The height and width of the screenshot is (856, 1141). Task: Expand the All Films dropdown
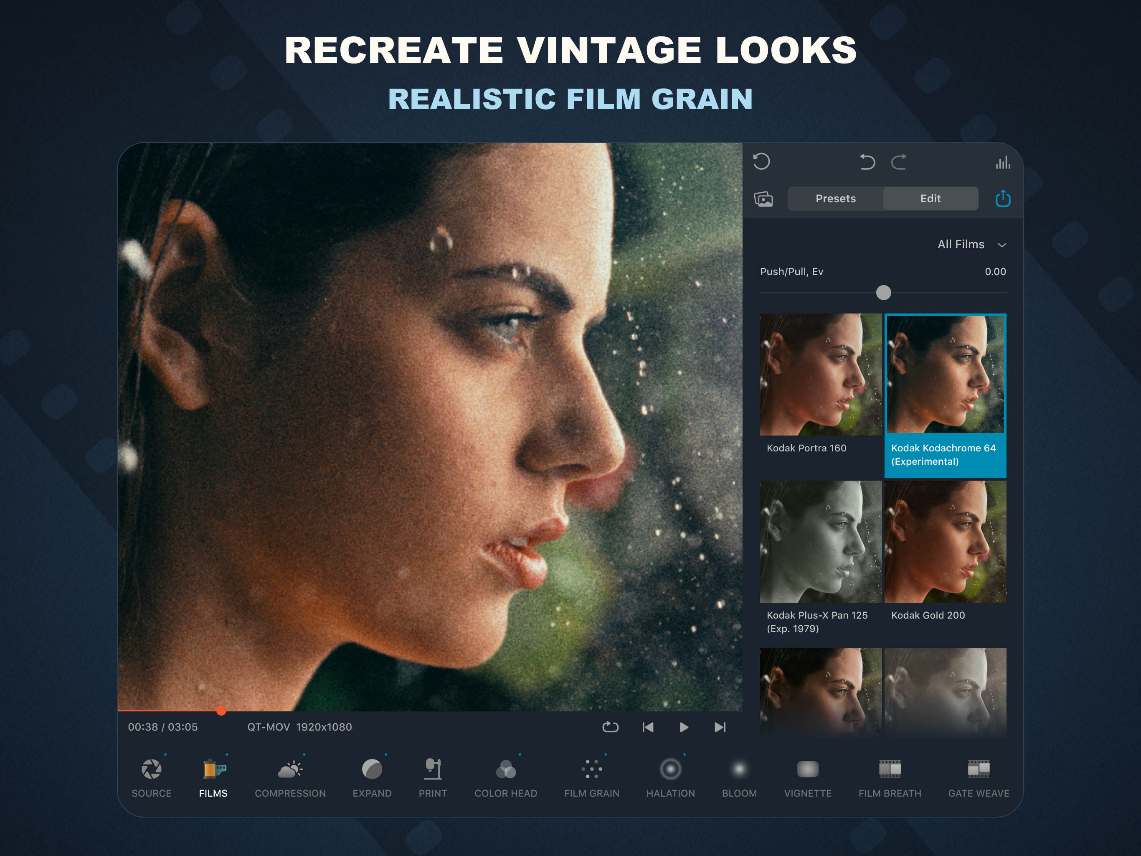(x=971, y=244)
